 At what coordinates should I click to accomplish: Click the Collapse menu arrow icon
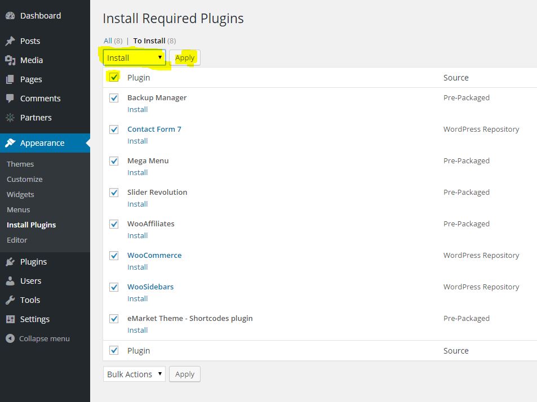click(x=10, y=338)
